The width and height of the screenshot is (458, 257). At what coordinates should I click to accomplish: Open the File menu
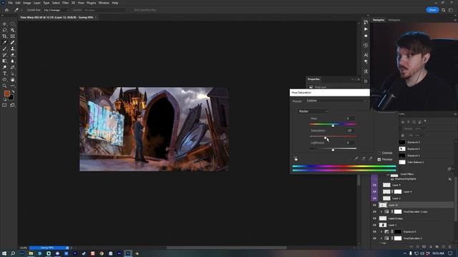pos(10,3)
